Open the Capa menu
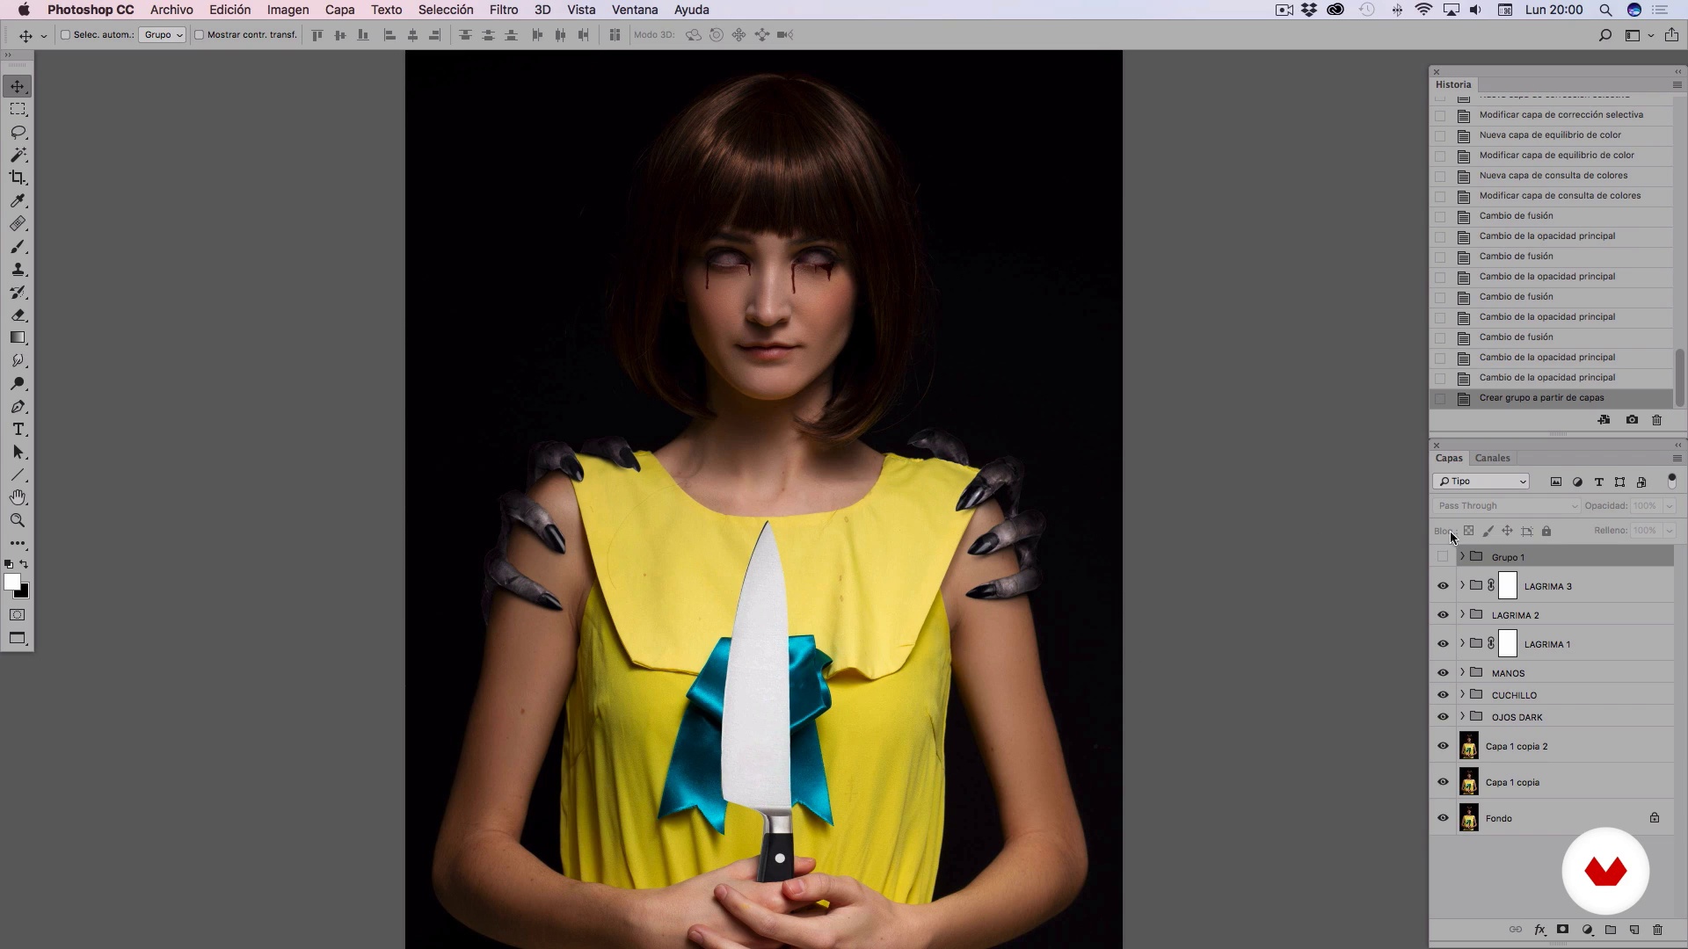 (x=339, y=10)
